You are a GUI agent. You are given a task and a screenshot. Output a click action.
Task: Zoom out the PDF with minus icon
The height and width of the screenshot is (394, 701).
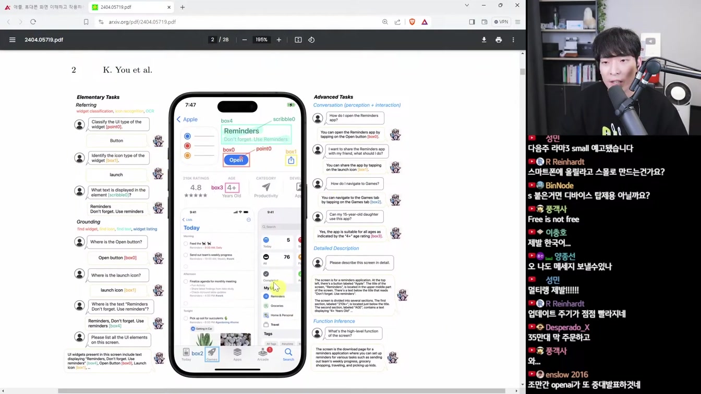tap(244, 40)
